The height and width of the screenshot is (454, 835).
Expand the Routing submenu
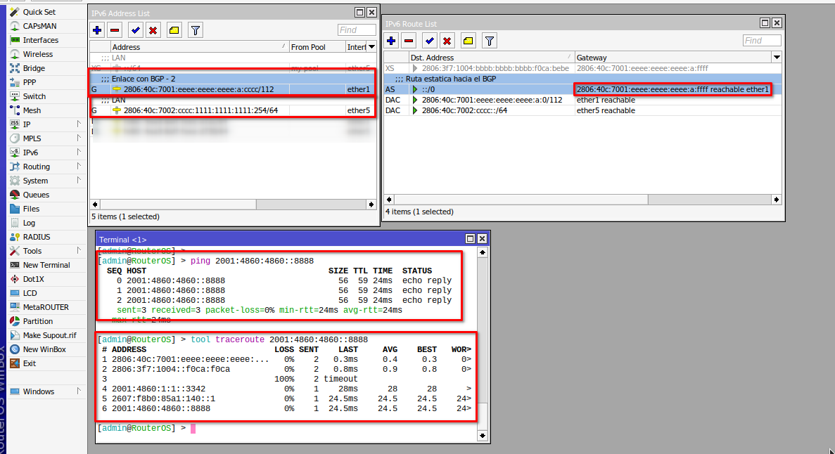pyautogui.click(x=46, y=167)
